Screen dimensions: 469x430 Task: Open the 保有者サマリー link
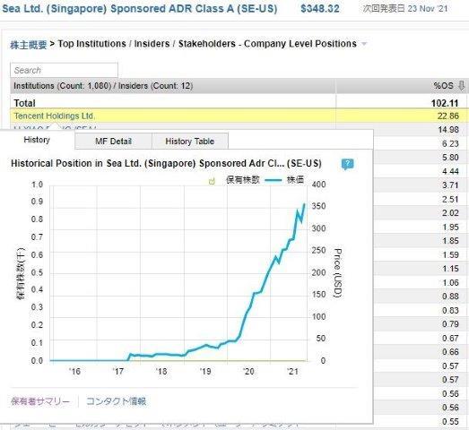tap(40, 401)
